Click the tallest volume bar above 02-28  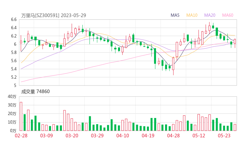coord(21,116)
